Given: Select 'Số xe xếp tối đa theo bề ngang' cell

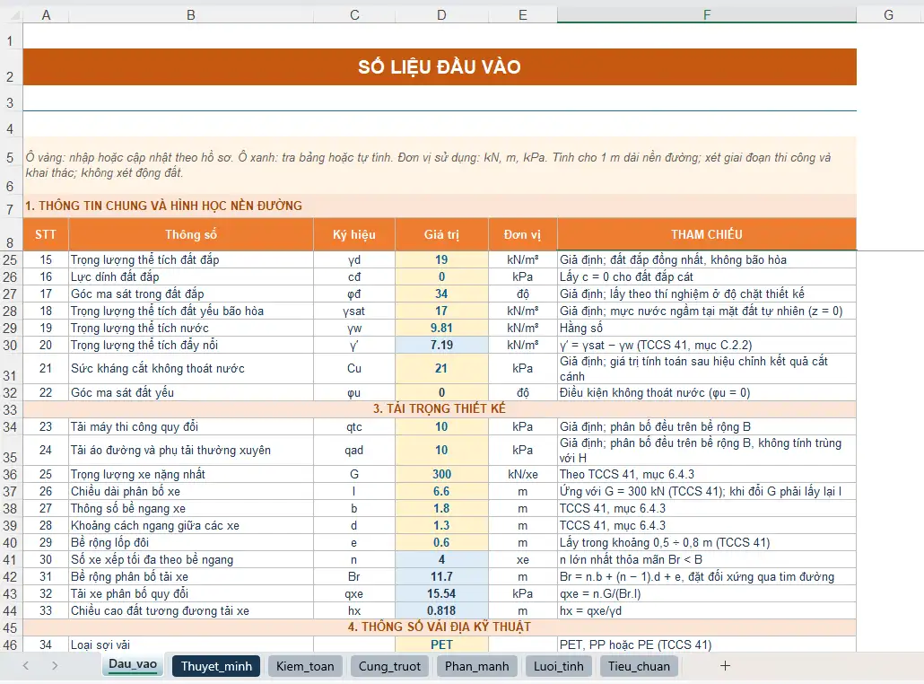Looking at the screenshot, I should tap(191, 560).
